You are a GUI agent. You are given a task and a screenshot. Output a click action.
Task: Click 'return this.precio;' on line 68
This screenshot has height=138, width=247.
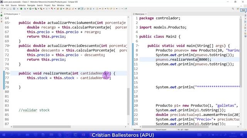coord(46,36)
